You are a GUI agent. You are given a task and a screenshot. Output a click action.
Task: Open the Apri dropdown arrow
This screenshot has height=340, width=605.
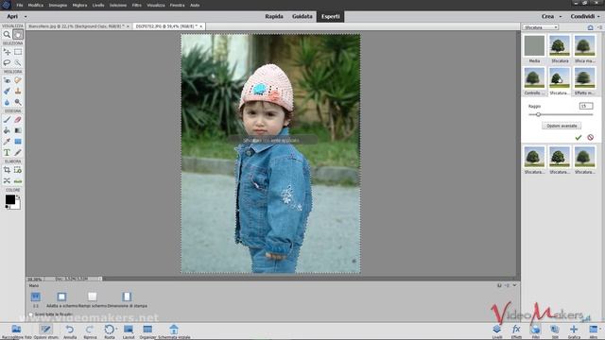pyautogui.click(x=26, y=17)
